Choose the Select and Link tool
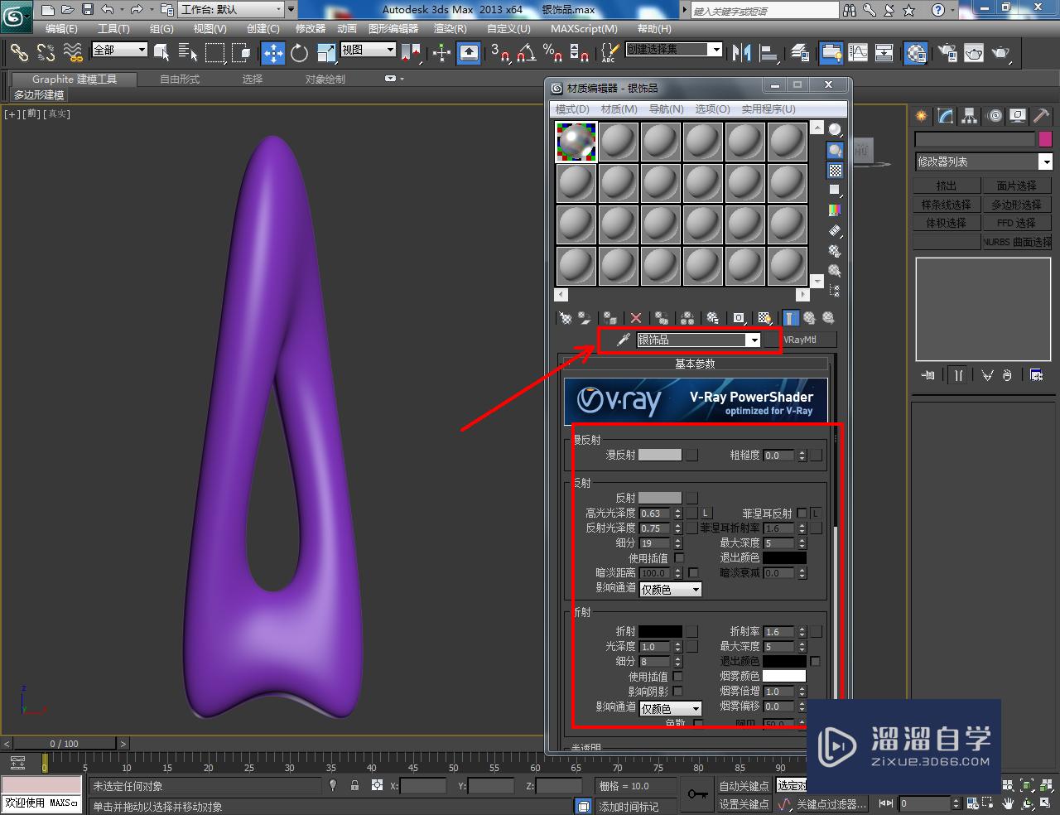 pyautogui.click(x=19, y=53)
